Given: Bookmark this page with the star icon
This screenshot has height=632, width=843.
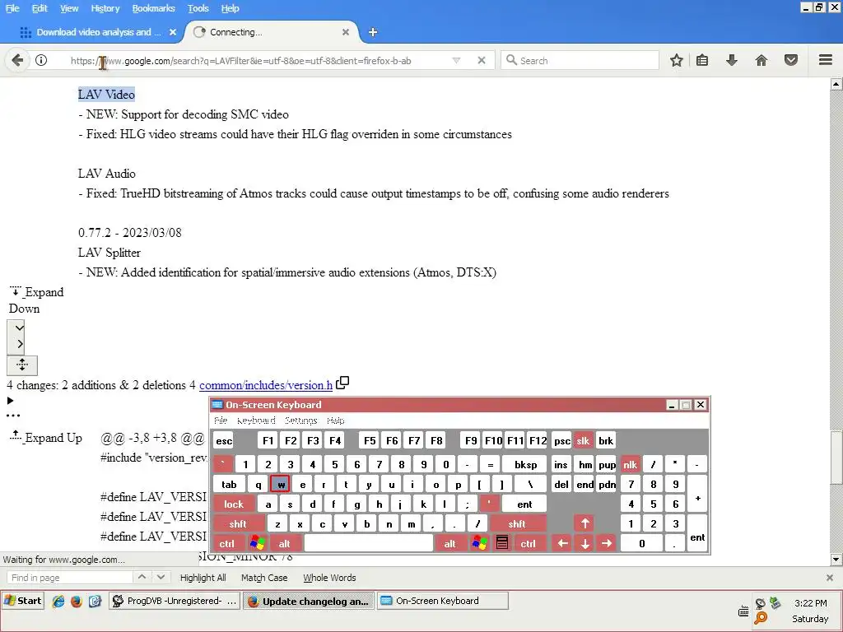Looking at the screenshot, I should click(677, 60).
